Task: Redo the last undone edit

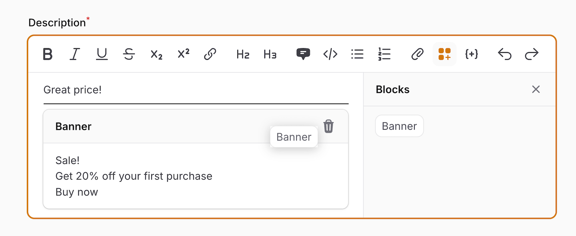Action: [531, 54]
